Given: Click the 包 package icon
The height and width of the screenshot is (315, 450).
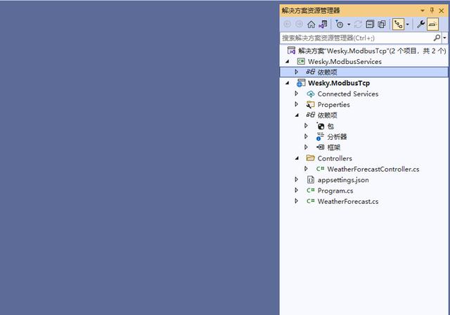Looking at the screenshot, I should pos(321,126).
